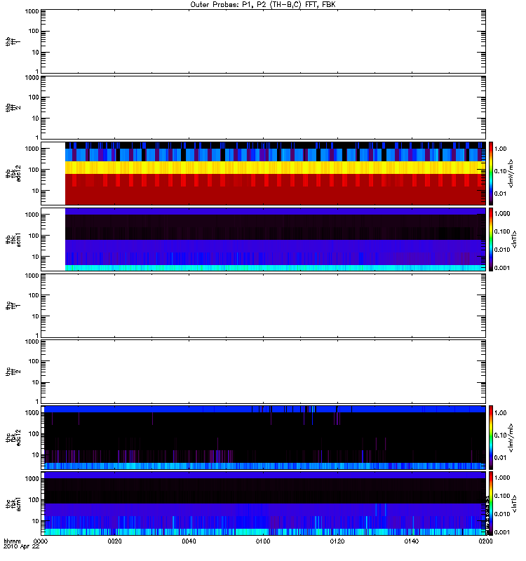Click the '1.000' tick on thc scm1 color bar
This screenshot has height=561, width=526.
pos(502,478)
